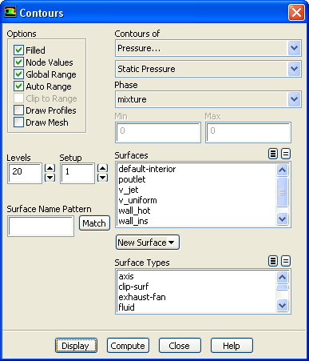The height and width of the screenshot is (361, 309).
Task: Disable the Global Range option
Action: pos(18,74)
